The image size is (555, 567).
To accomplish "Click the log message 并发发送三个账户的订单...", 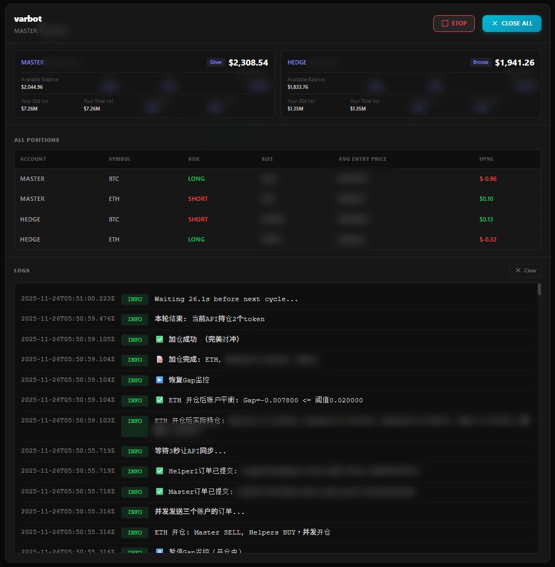I will [200, 512].
